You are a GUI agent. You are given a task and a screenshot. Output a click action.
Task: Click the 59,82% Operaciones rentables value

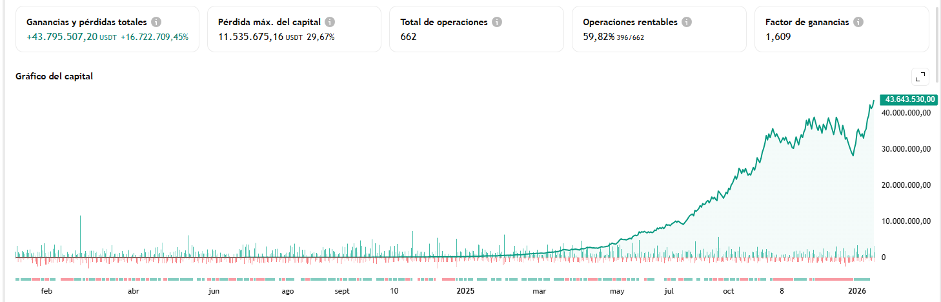599,37
